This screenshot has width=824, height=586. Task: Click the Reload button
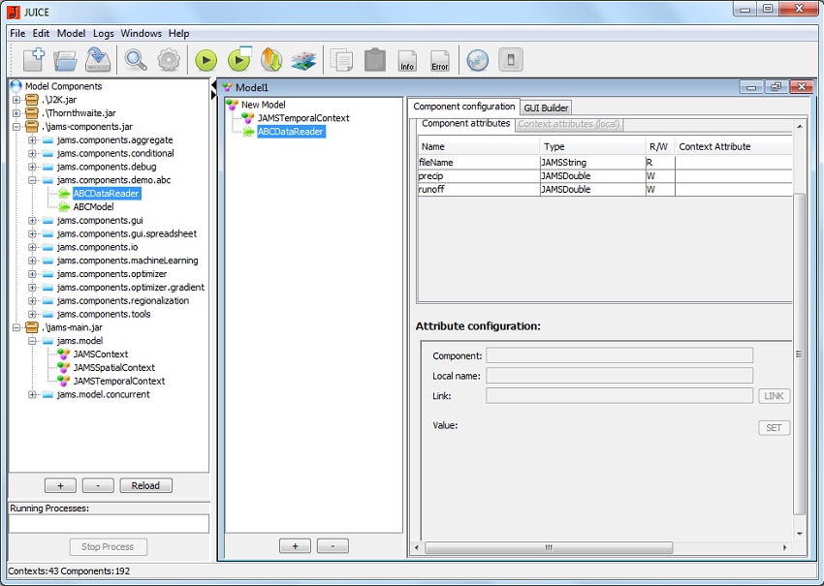145,485
